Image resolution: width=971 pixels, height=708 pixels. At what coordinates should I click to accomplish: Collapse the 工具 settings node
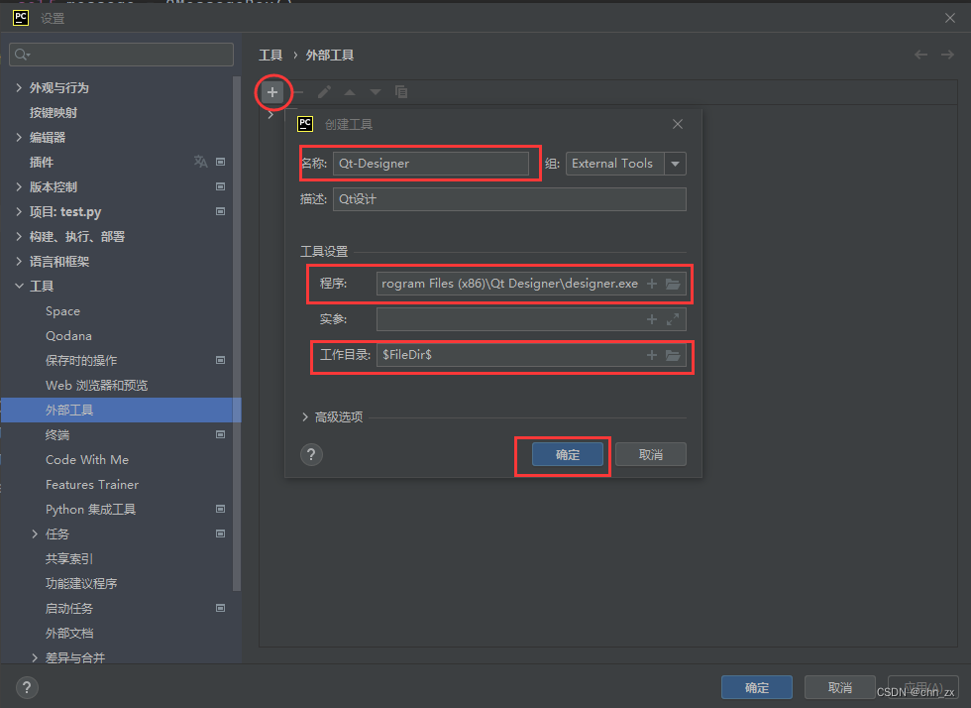19,287
